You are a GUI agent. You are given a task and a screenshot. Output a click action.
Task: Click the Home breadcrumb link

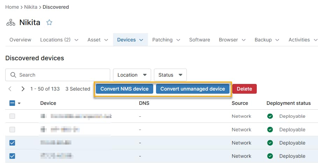tap(12, 7)
